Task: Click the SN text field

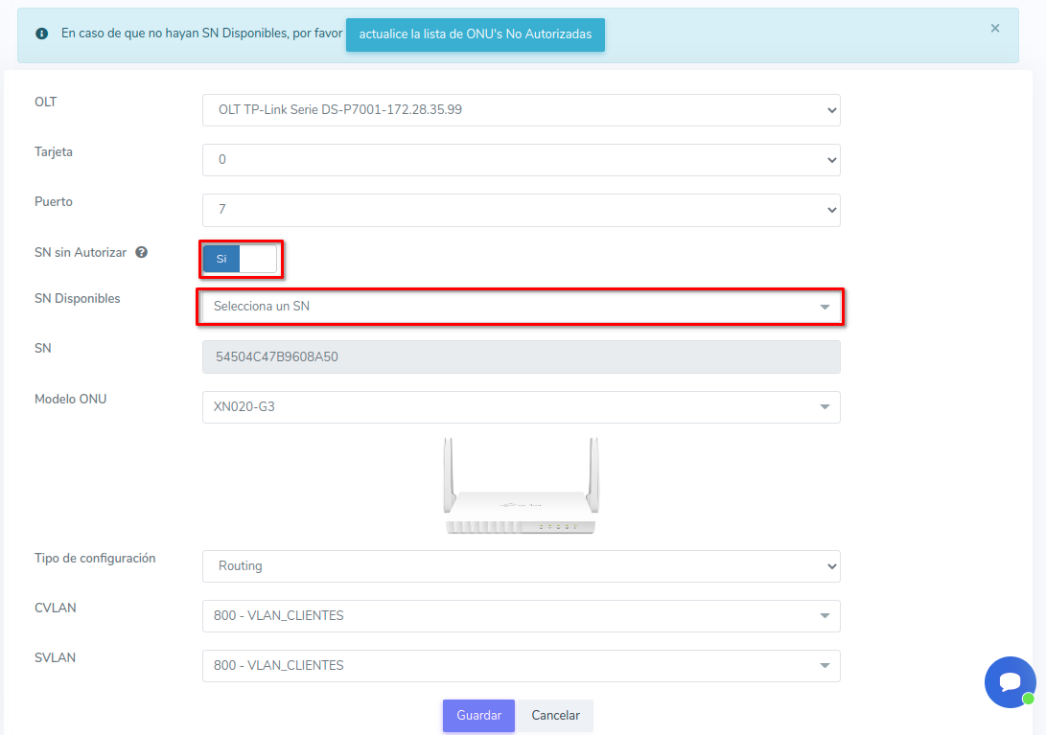Action: click(521, 357)
